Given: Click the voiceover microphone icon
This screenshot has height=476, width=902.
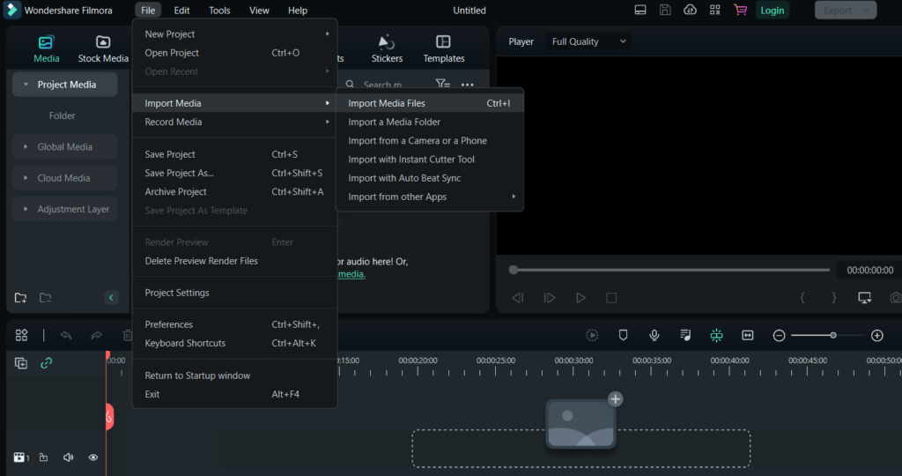Looking at the screenshot, I should 654,335.
